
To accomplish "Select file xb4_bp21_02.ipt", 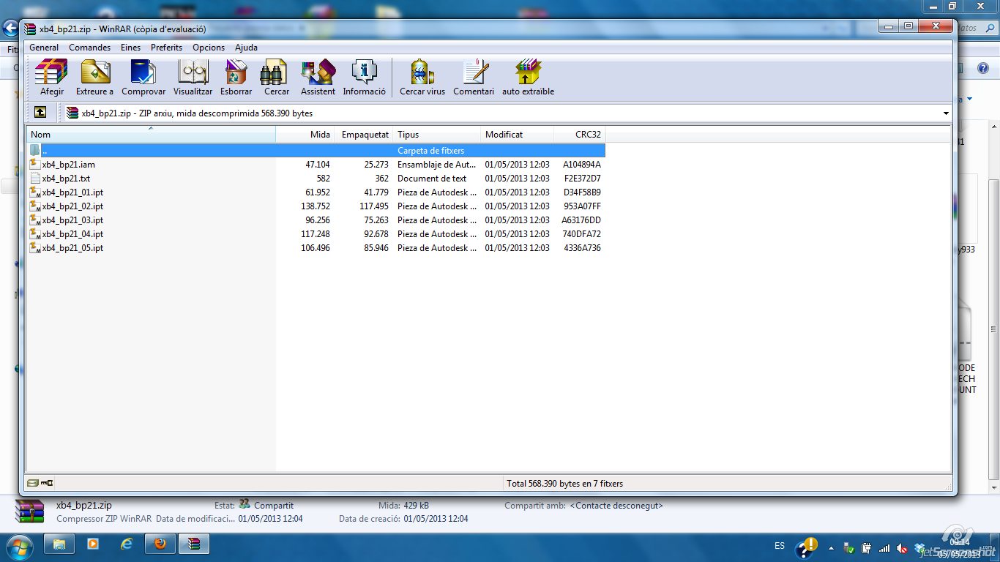I will tap(316, 206).
